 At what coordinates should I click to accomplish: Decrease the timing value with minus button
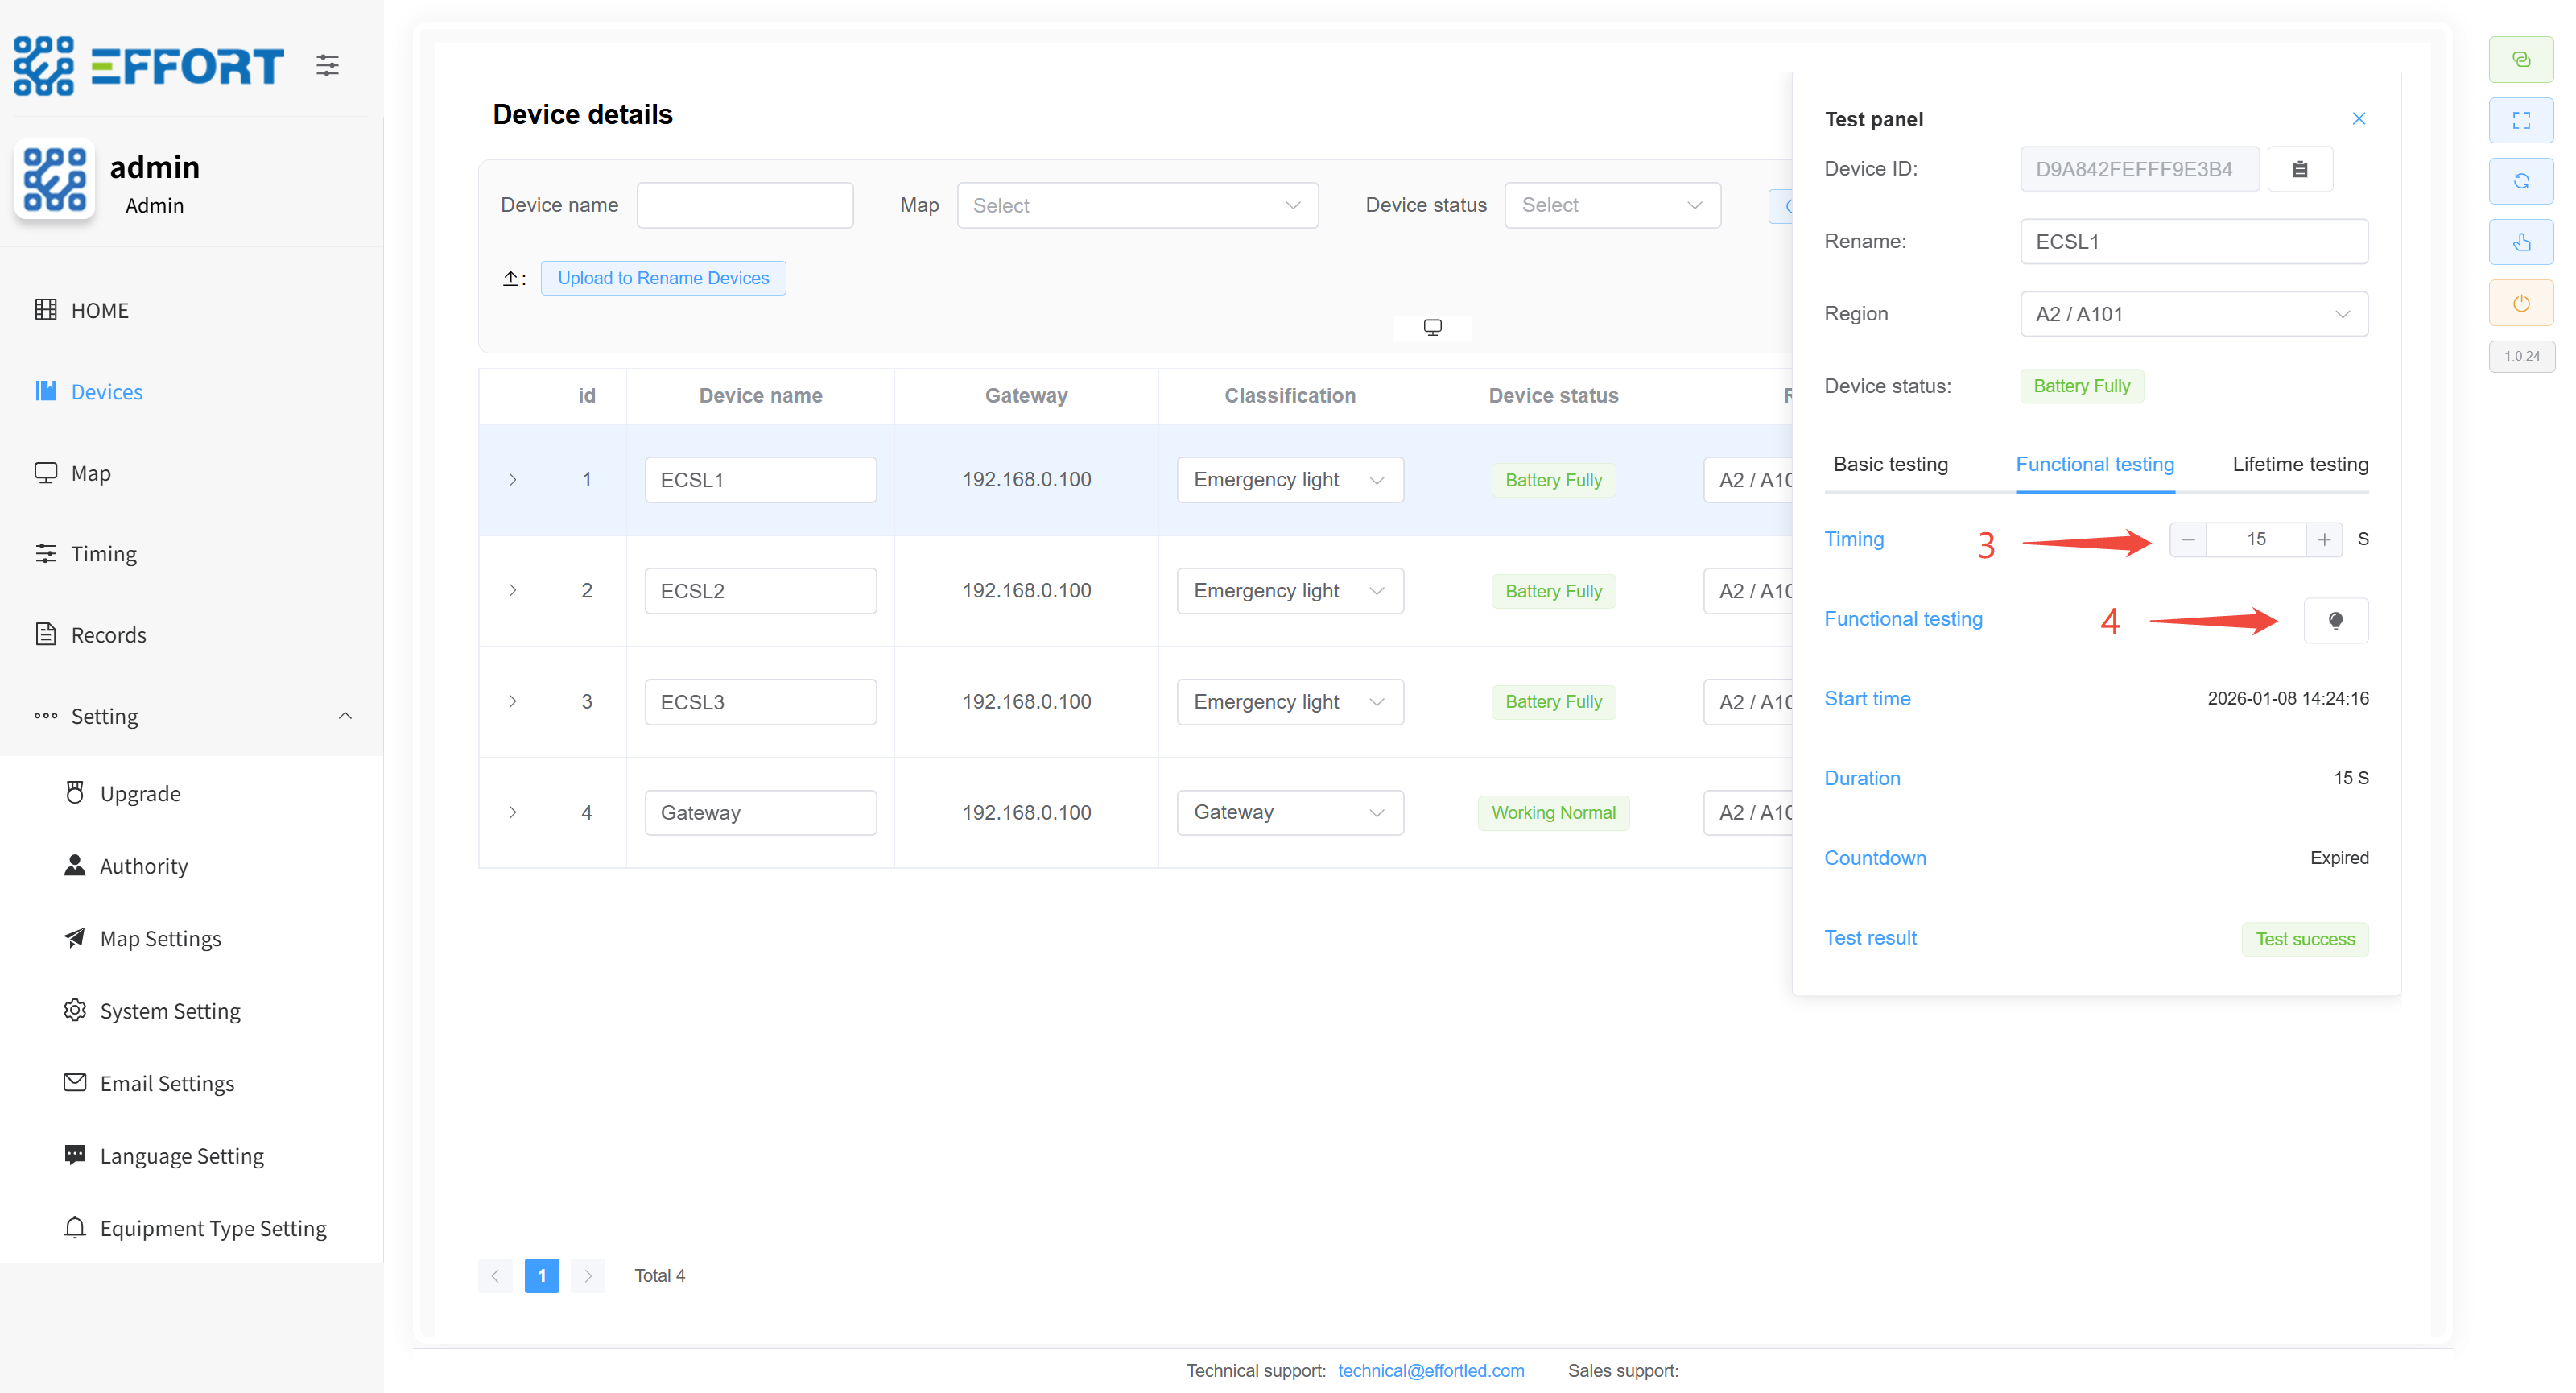click(x=2188, y=540)
